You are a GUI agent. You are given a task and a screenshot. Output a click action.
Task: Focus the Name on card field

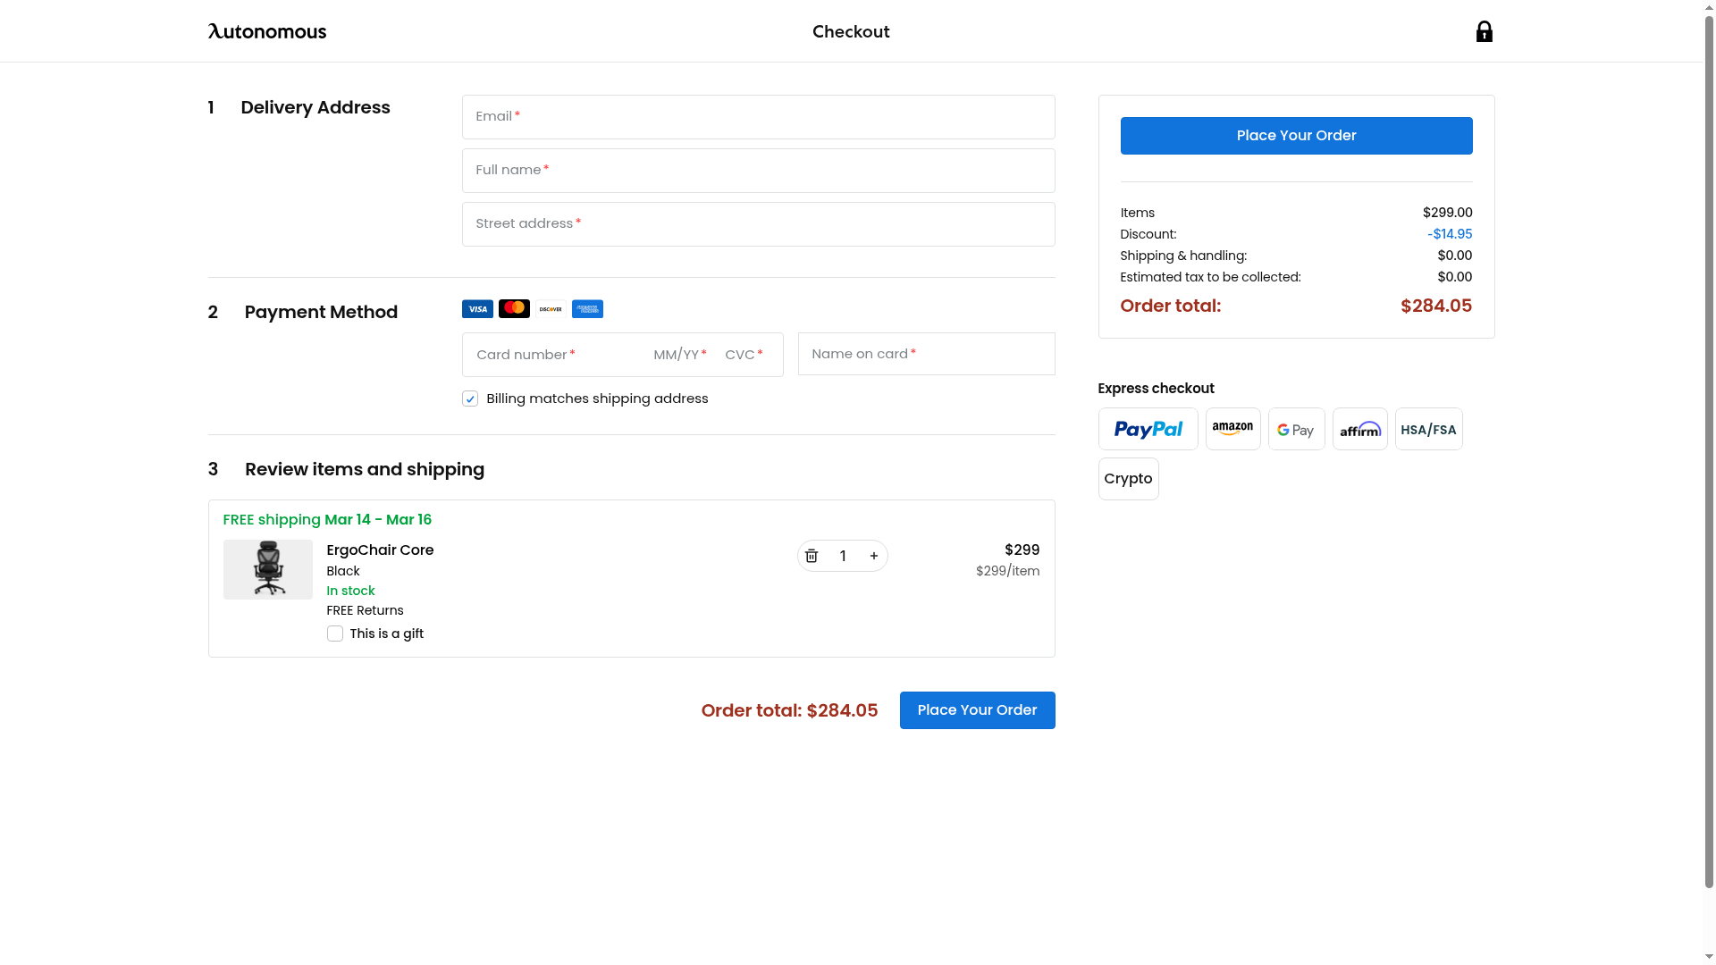(x=926, y=354)
